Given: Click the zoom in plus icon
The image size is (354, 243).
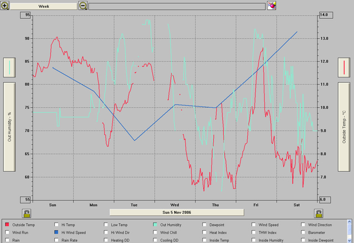Looking at the screenshot, I should 5,6.
